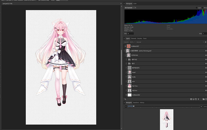Click the Navigator zoom out minus button
Image resolution: width=207 pixels, height=130 pixels.
(x=126, y=107)
